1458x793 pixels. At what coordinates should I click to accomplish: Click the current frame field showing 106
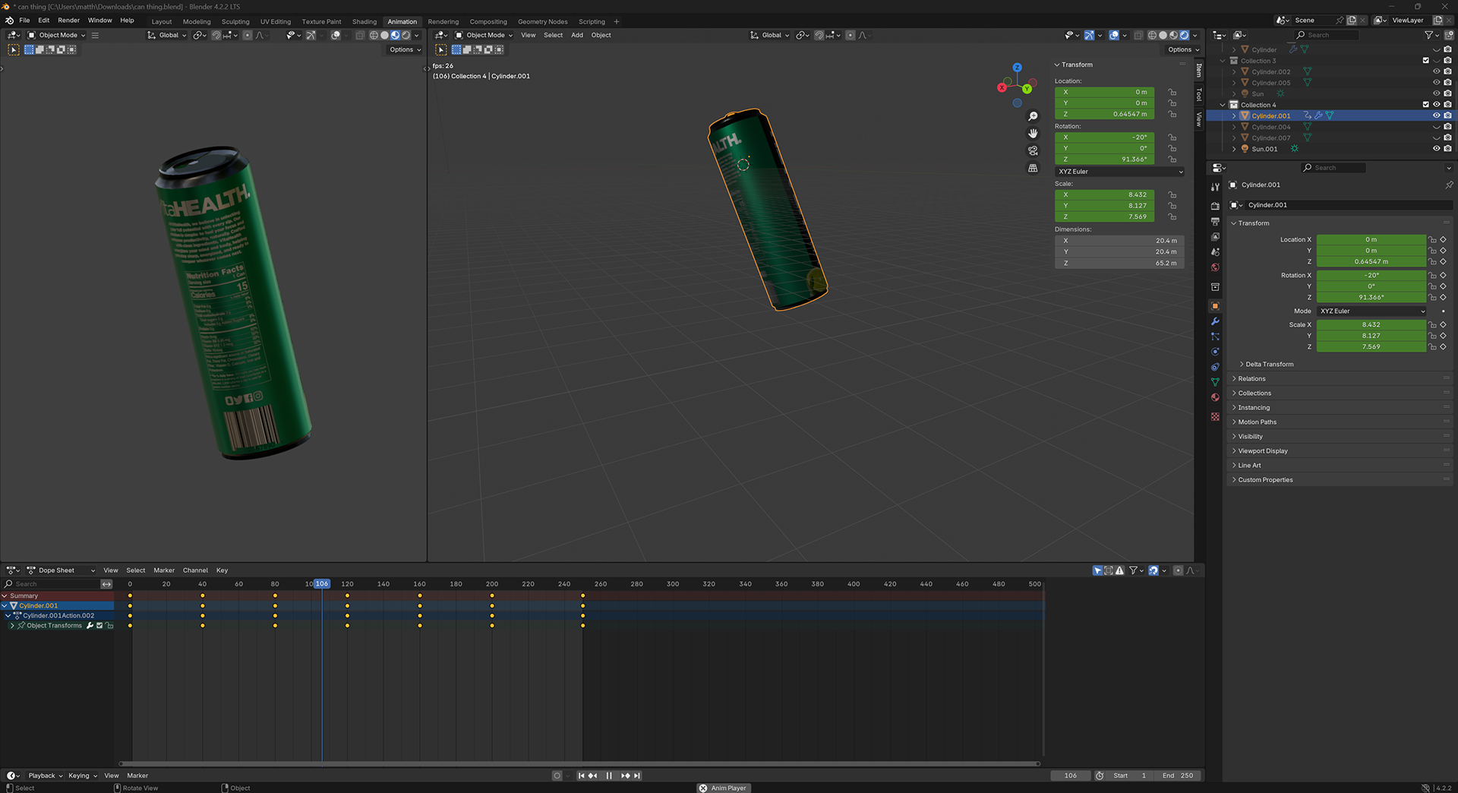click(x=1071, y=776)
